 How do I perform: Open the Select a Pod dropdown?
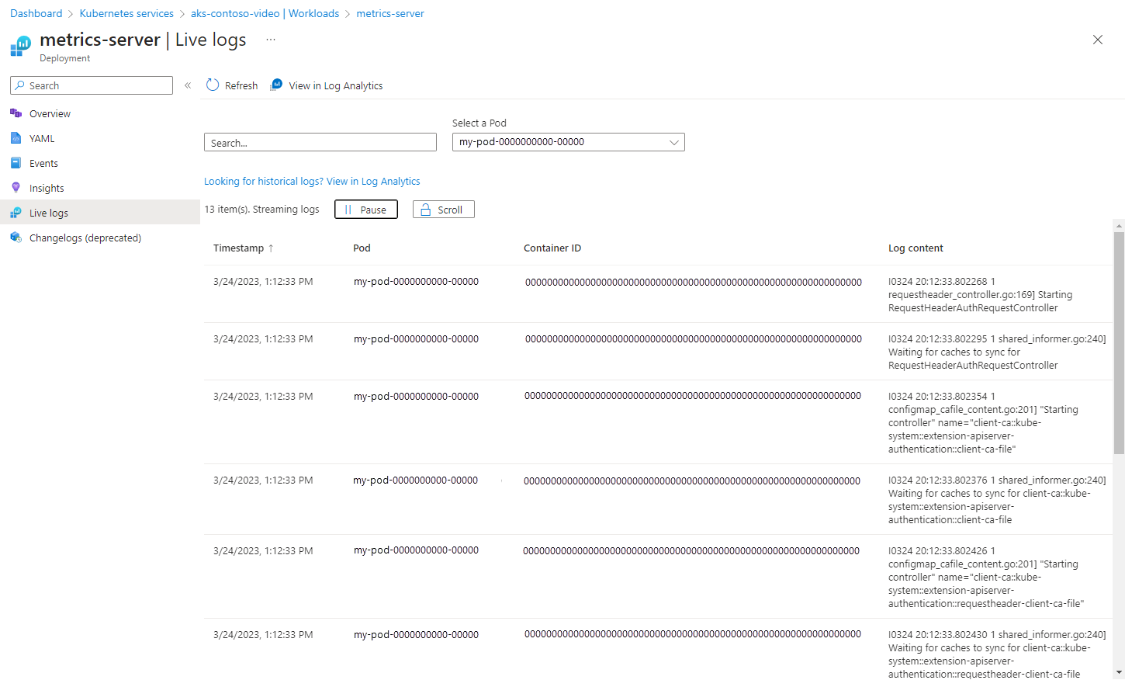pyautogui.click(x=569, y=142)
